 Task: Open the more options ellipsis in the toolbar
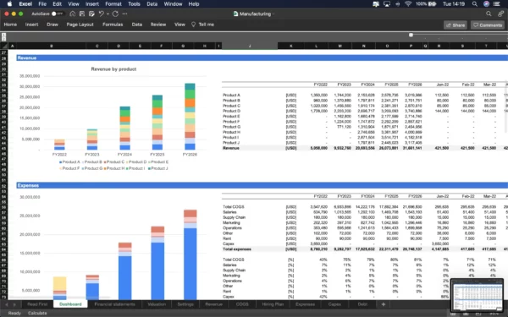[124, 14]
